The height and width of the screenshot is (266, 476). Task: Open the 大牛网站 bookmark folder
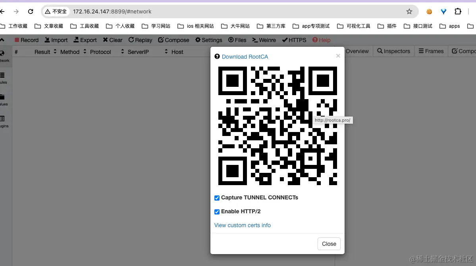235,26
